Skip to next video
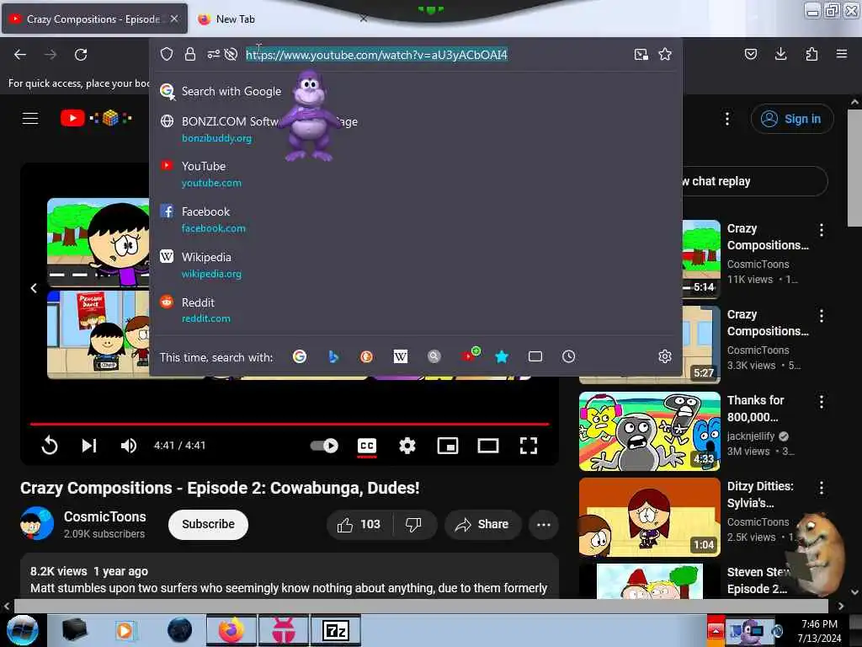Viewport: 862px width, 647px height. click(x=89, y=445)
